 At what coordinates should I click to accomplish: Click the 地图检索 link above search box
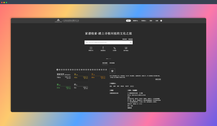coord(131,39)
